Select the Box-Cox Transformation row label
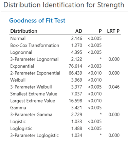Screen dimensions: 128x141 [x=35, y=46]
